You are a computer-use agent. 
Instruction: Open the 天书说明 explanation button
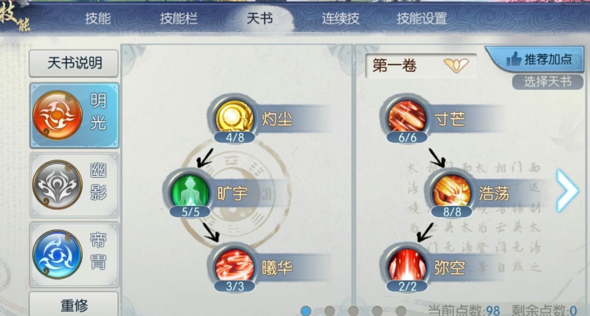[x=74, y=63]
